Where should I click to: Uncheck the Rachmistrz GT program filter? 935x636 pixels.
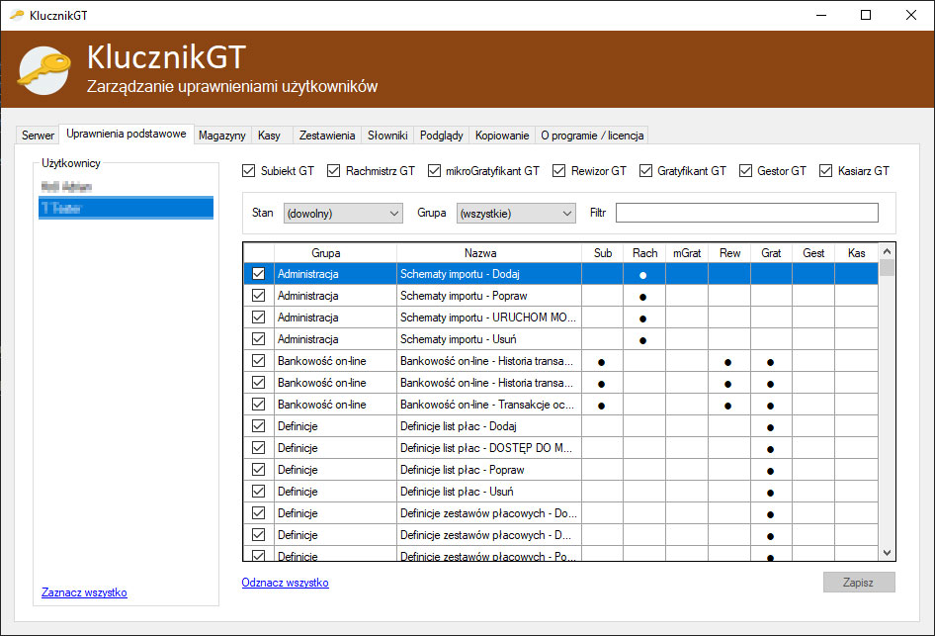(333, 171)
